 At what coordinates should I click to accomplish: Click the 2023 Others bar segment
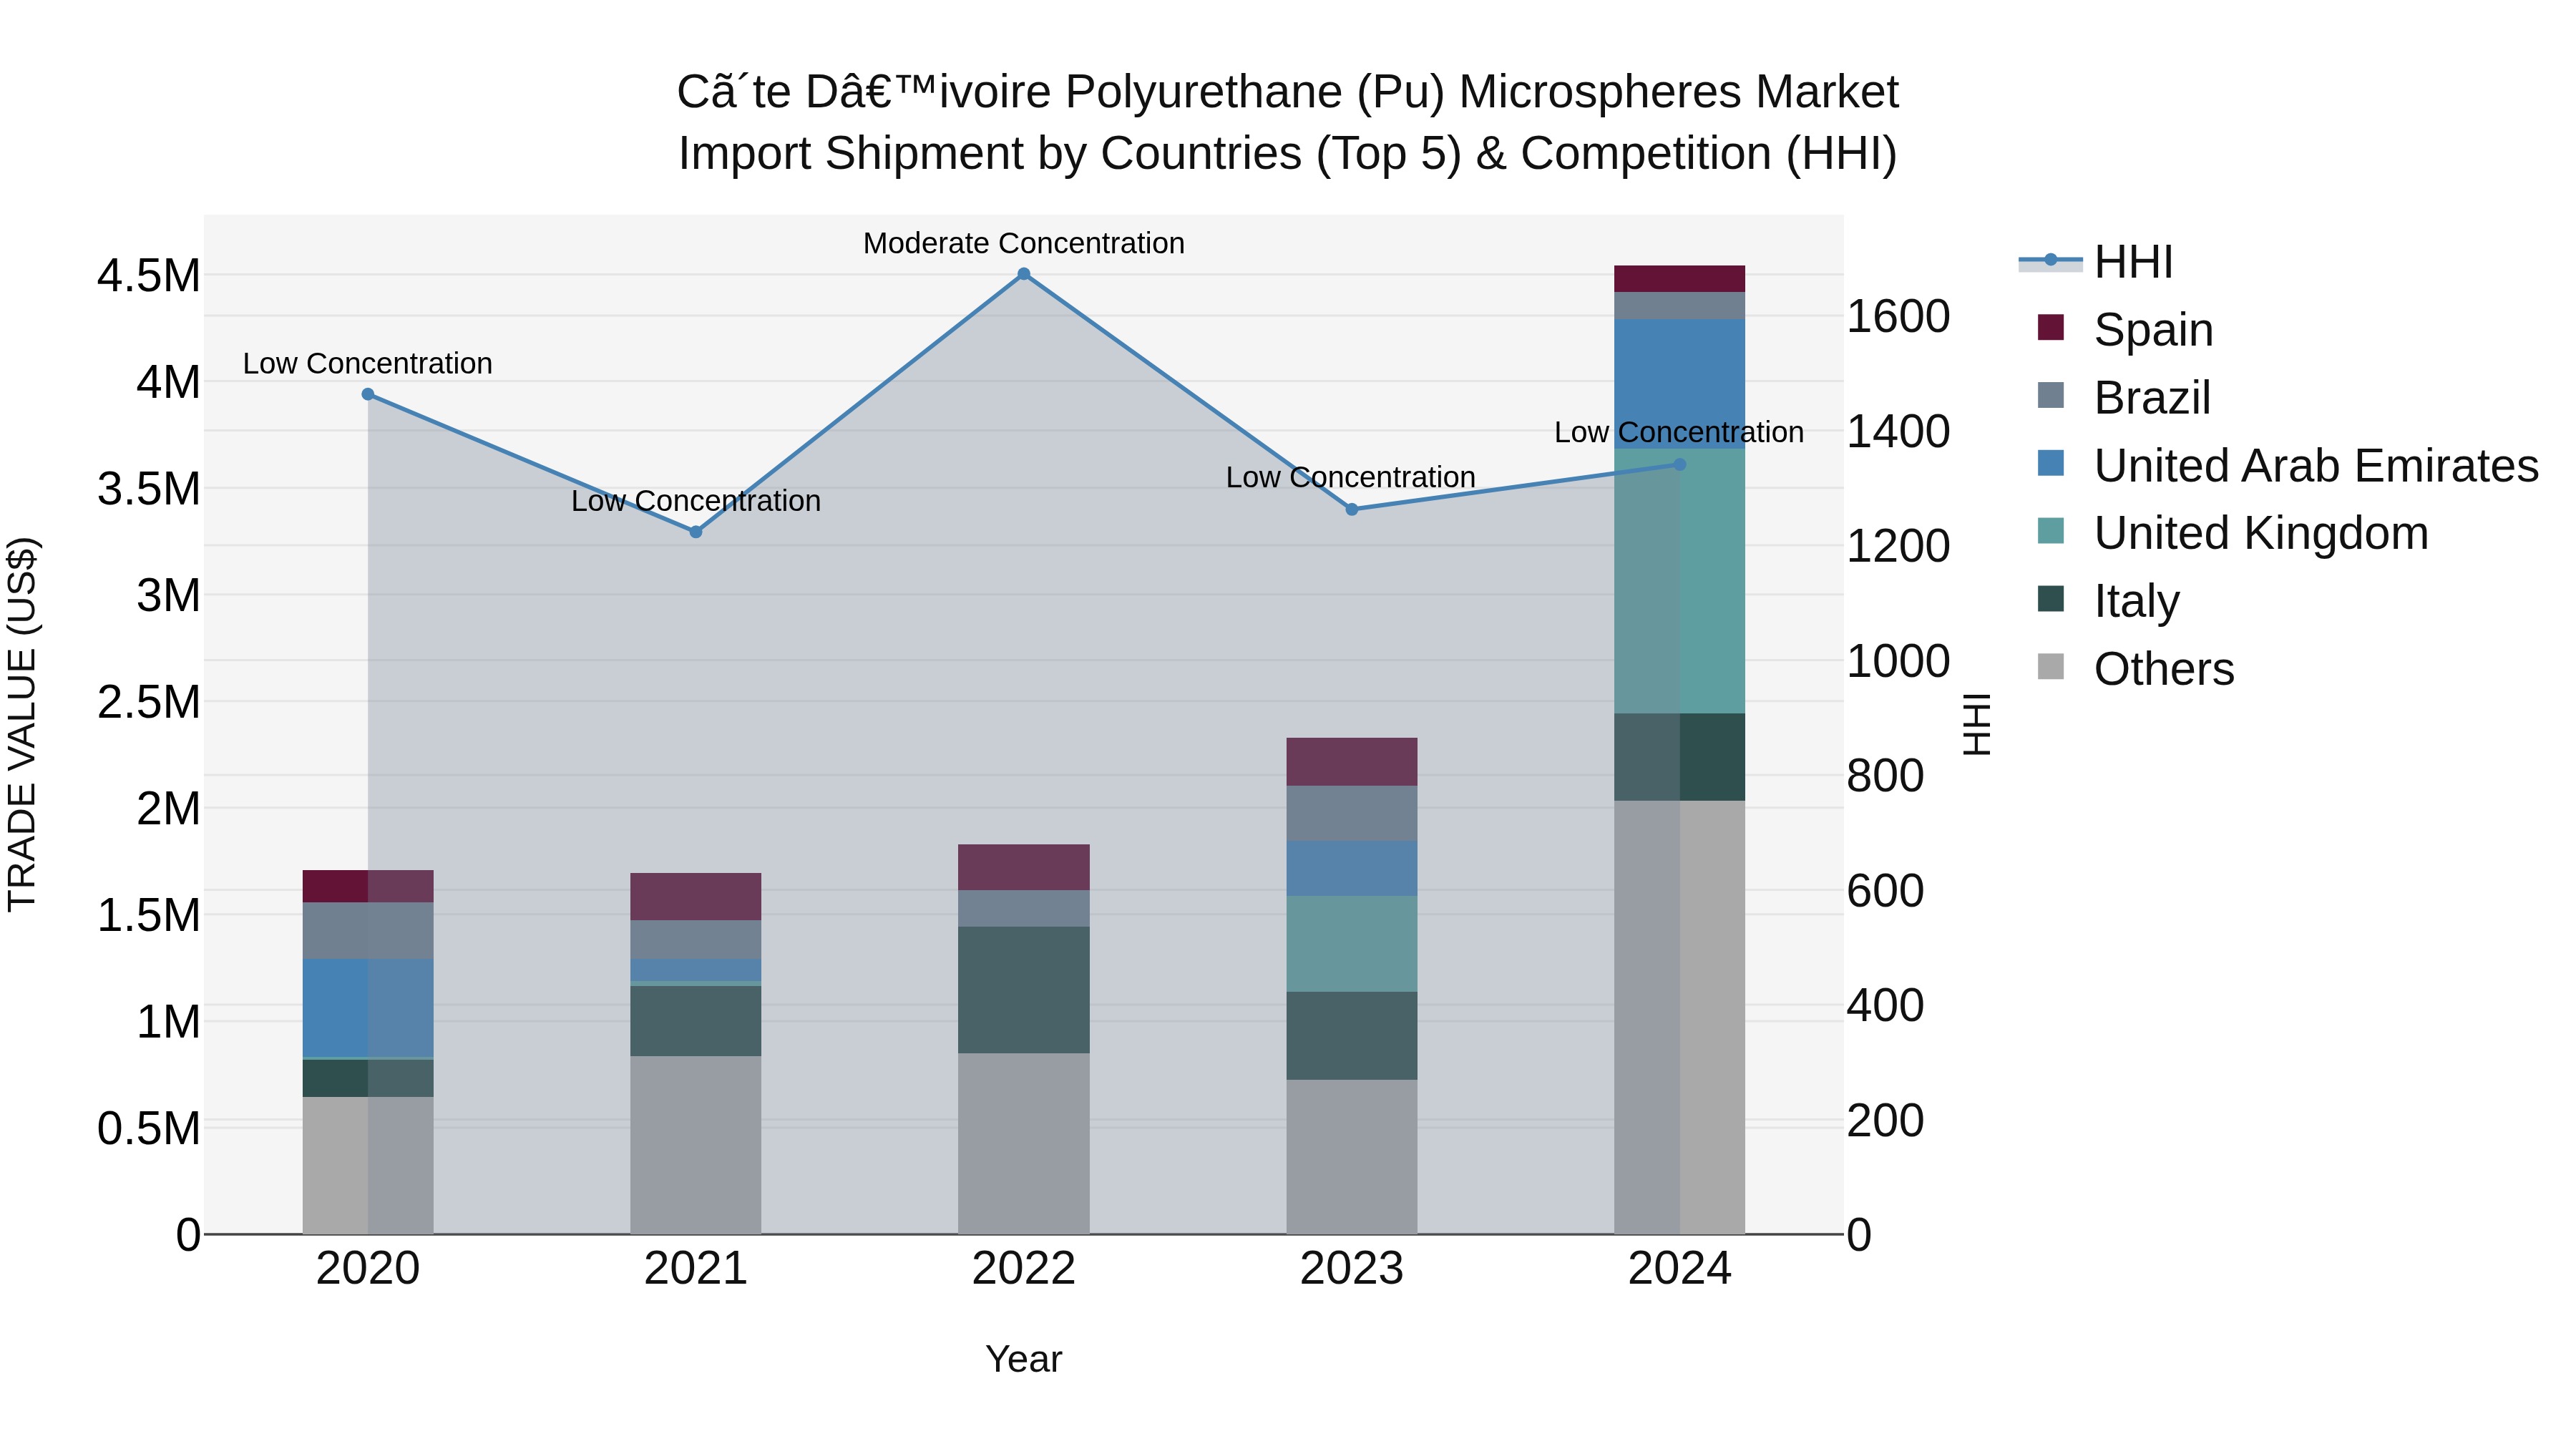(x=1351, y=1157)
